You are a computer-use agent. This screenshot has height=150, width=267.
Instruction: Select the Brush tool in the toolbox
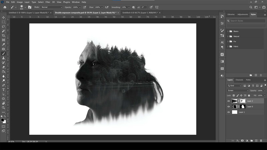pyautogui.click(x=3, y=54)
